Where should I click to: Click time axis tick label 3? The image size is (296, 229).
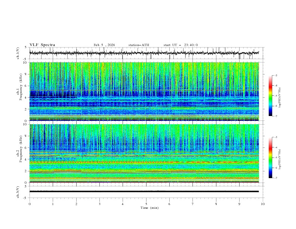click(x=99, y=204)
